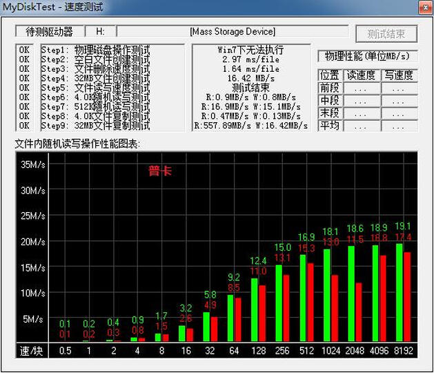Click the 2.97 ms/file result
The height and width of the screenshot is (373, 434).
point(250,59)
